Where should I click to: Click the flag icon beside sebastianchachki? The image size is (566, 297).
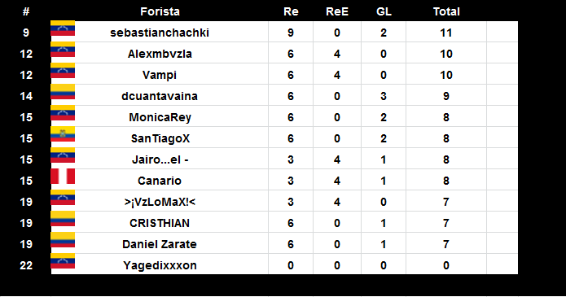coord(63,28)
